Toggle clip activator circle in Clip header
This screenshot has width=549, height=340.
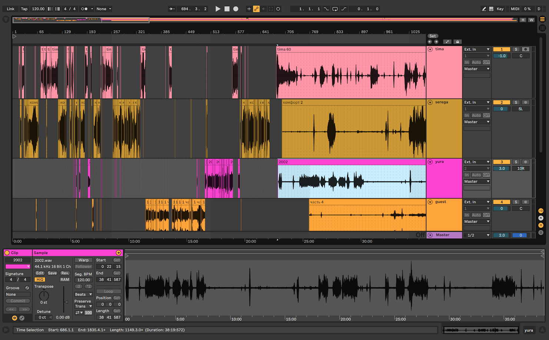[x=7, y=253]
